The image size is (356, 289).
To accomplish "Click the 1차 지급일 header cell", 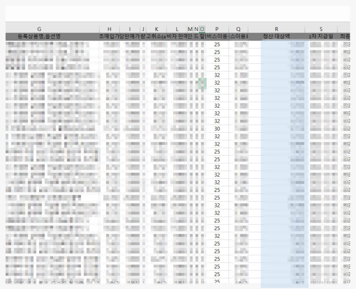I will pos(321,36).
